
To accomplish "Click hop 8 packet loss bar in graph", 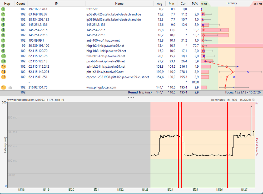I will click(232, 46).
